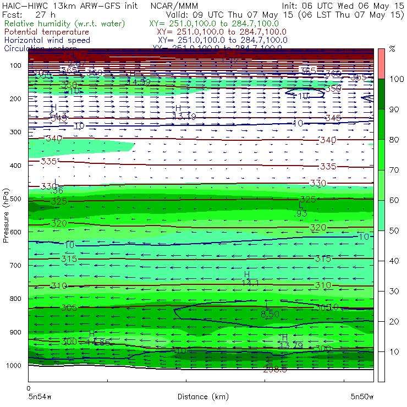Viewport: 407px width, 407px height.
Task: Click the right-side "335" potential temperature label
Action: pos(328,167)
